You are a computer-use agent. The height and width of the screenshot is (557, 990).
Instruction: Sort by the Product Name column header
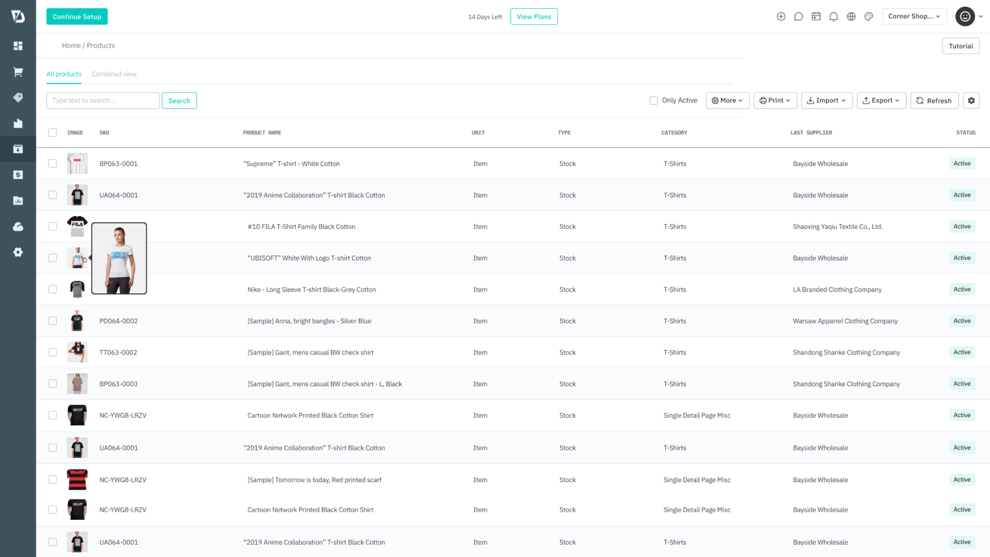coord(262,132)
